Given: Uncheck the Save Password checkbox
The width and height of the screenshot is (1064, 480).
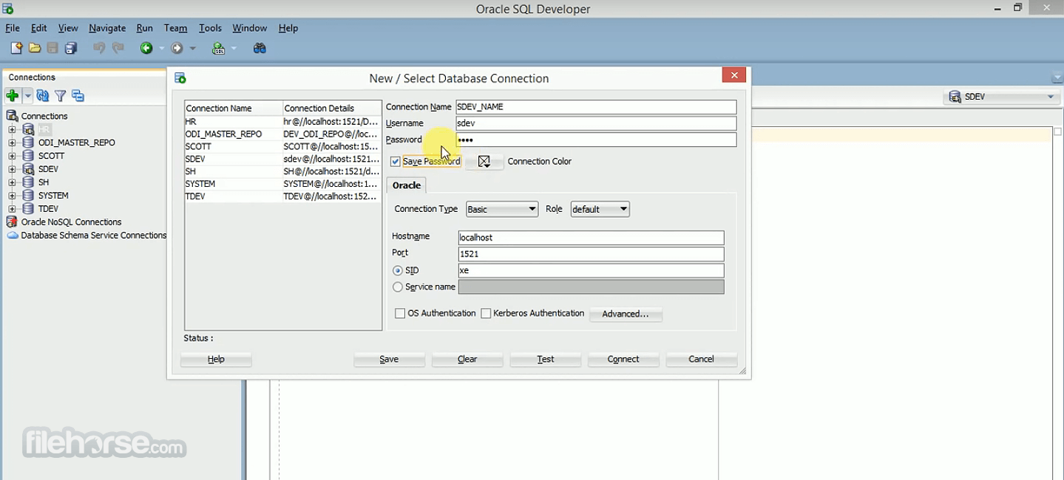Looking at the screenshot, I should click(x=396, y=162).
